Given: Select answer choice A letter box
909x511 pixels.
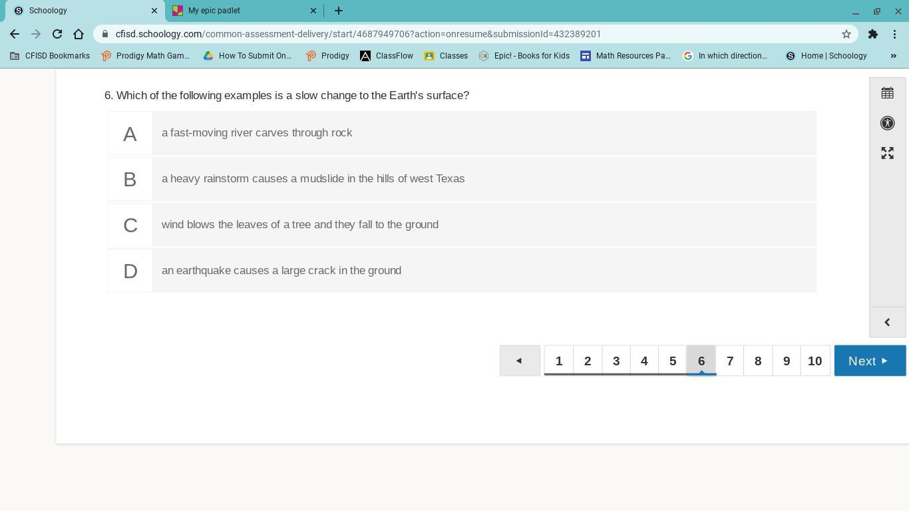Looking at the screenshot, I should [130, 133].
